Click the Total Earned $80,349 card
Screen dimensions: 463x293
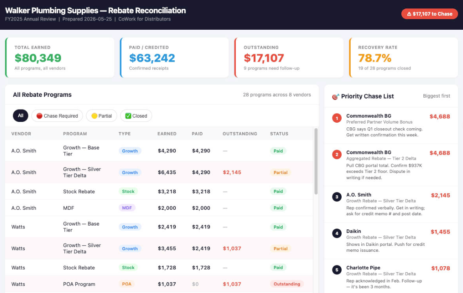point(60,57)
